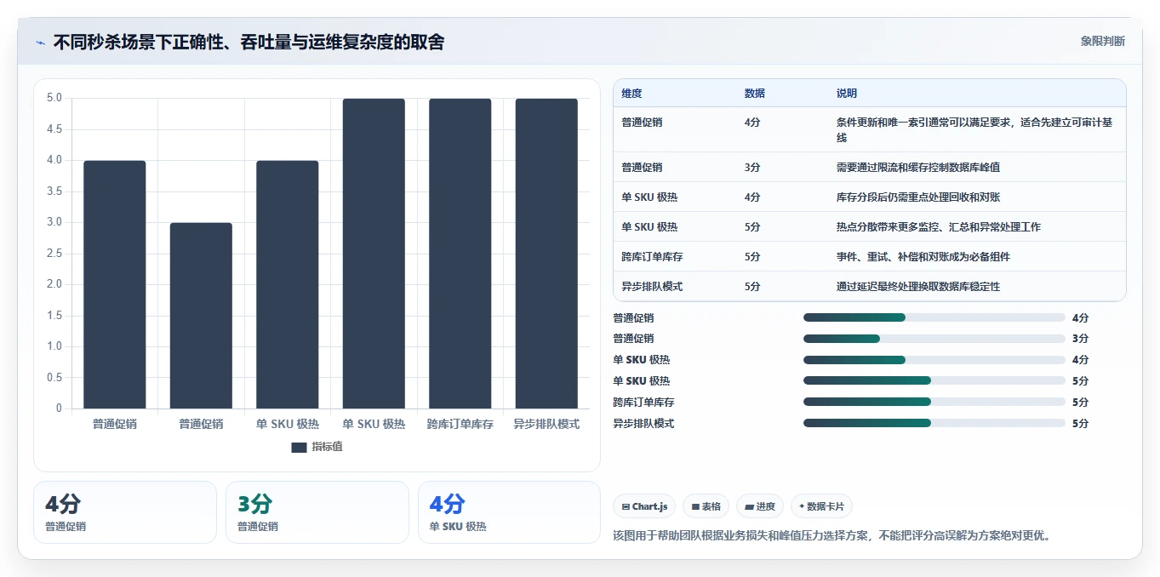Click the 象限判断 label in the header
Screen dimensions: 1160x577
1103,41
